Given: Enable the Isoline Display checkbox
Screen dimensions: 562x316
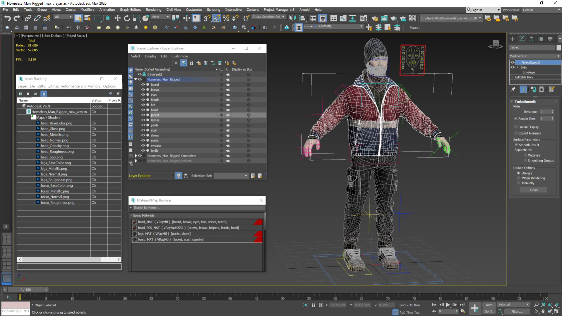Looking at the screenshot, I should click(x=516, y=127).
